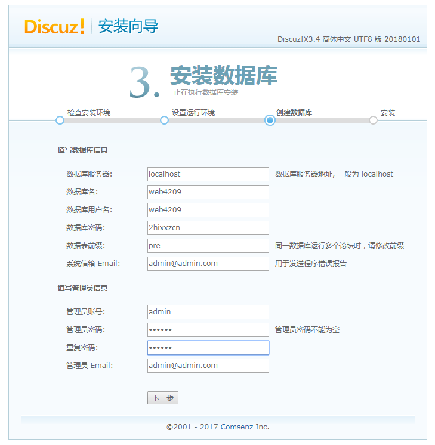Image resolution: width=435 pixels, height=445 pixels.
Task: Click the 重复密码 password field
Action: 208,348
